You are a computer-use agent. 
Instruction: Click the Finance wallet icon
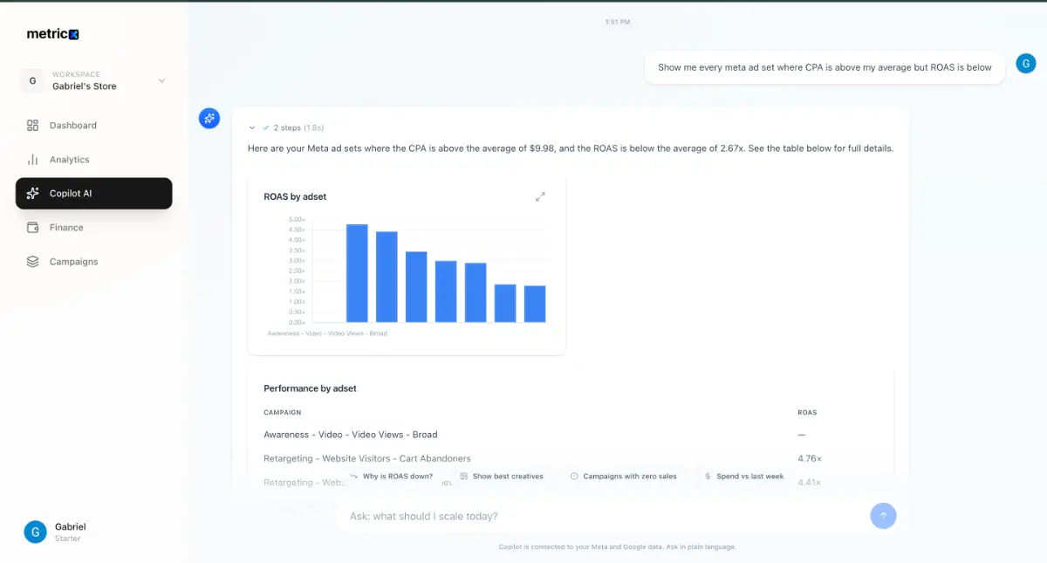pyautogui.click(x=33, y=228)
